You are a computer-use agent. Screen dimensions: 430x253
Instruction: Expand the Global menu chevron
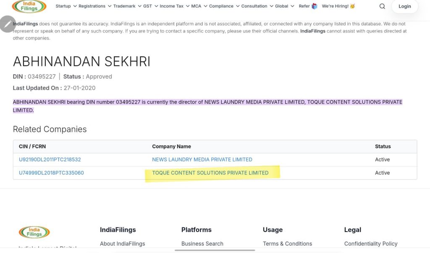coord(292,6)
